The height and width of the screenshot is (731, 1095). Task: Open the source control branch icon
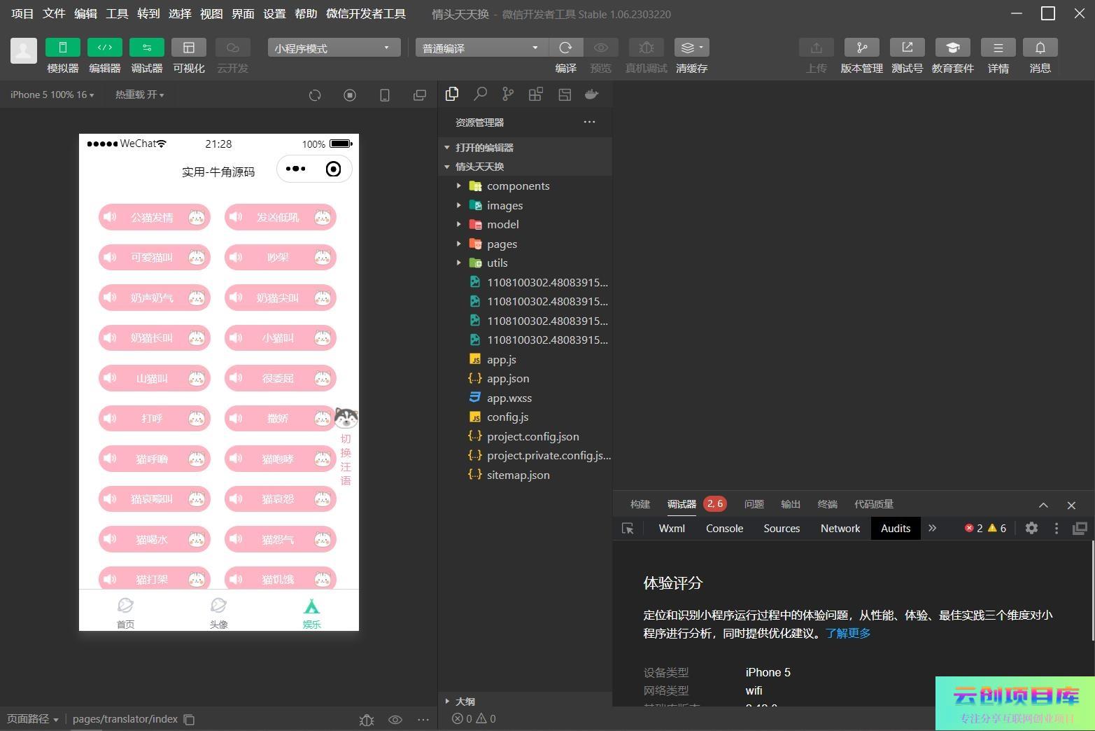pyautogui.click(x=508, y=95)
